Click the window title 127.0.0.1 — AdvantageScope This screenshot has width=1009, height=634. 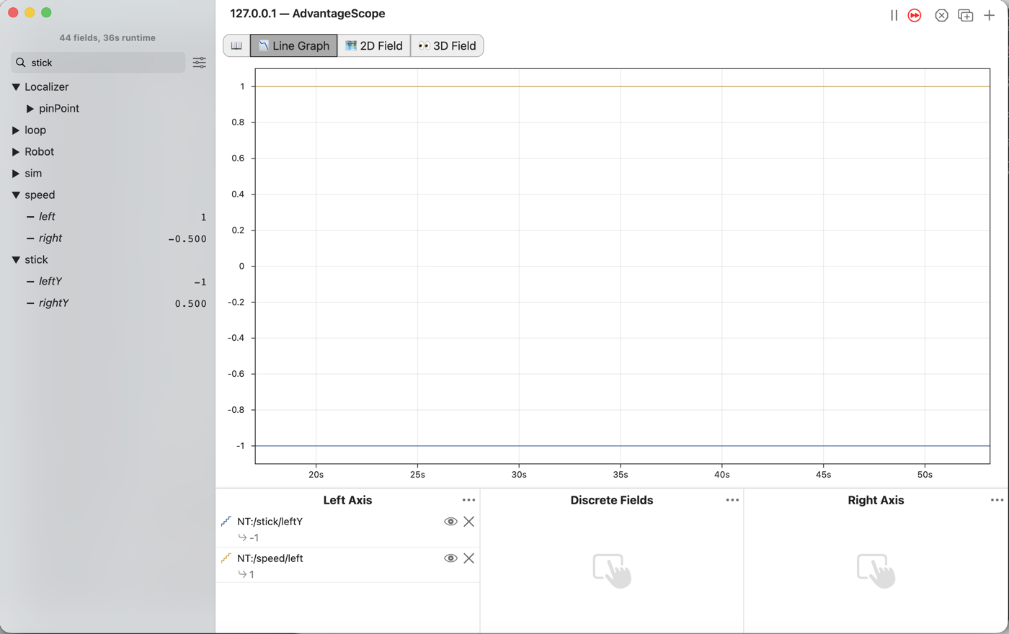pyautogui.click(x=308, y=14)
